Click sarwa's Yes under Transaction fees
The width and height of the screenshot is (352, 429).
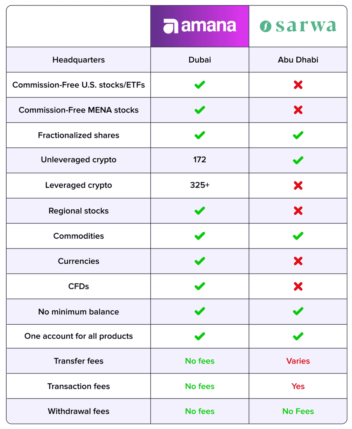coord(298,386)
